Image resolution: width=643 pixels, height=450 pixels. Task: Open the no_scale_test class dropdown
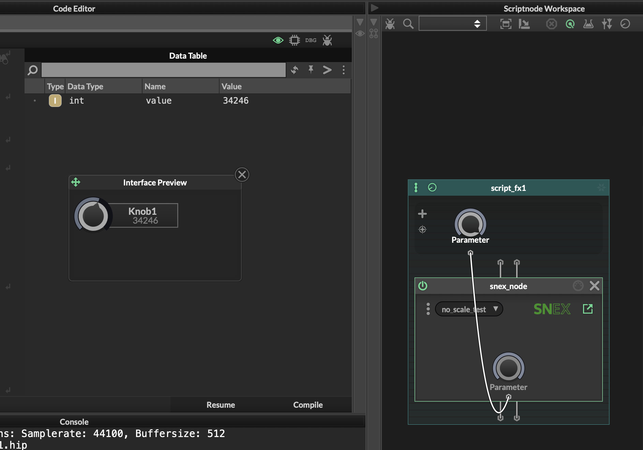click(x=469, y=309)
